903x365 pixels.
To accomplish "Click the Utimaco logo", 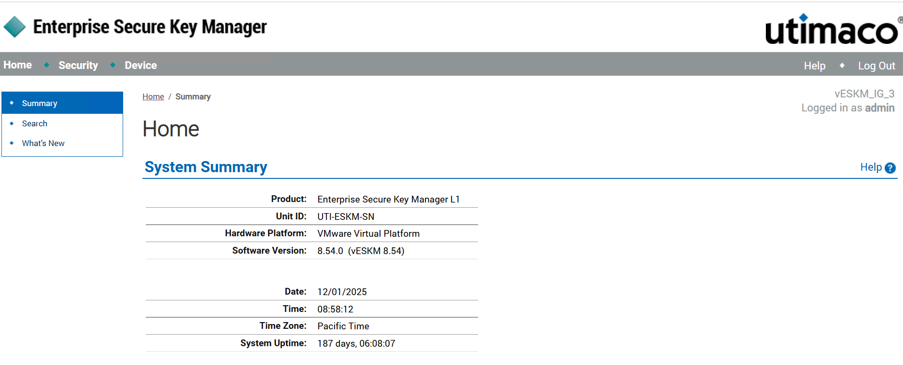I will 833,29.
